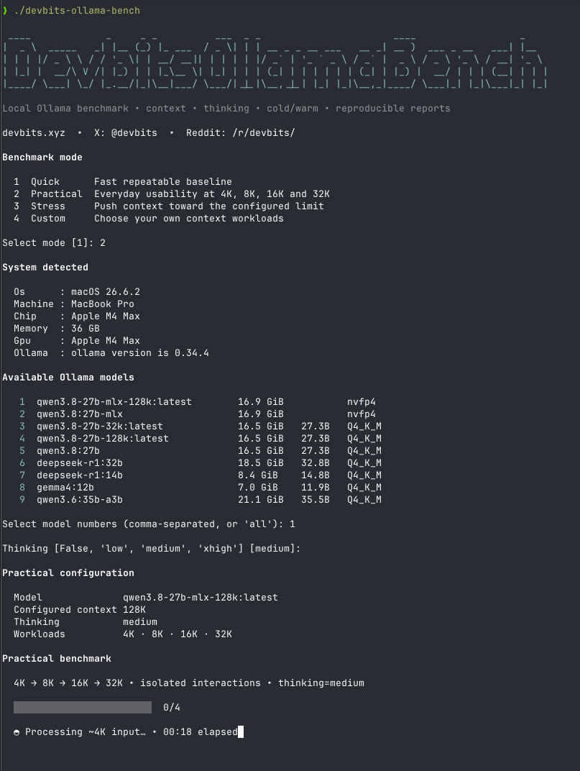
Task: Click the Practical configuration heading
Action: point(68,573)
